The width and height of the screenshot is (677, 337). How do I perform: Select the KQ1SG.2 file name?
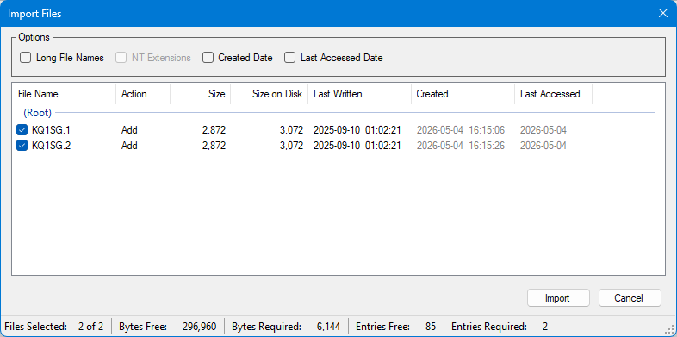(52, 146)
